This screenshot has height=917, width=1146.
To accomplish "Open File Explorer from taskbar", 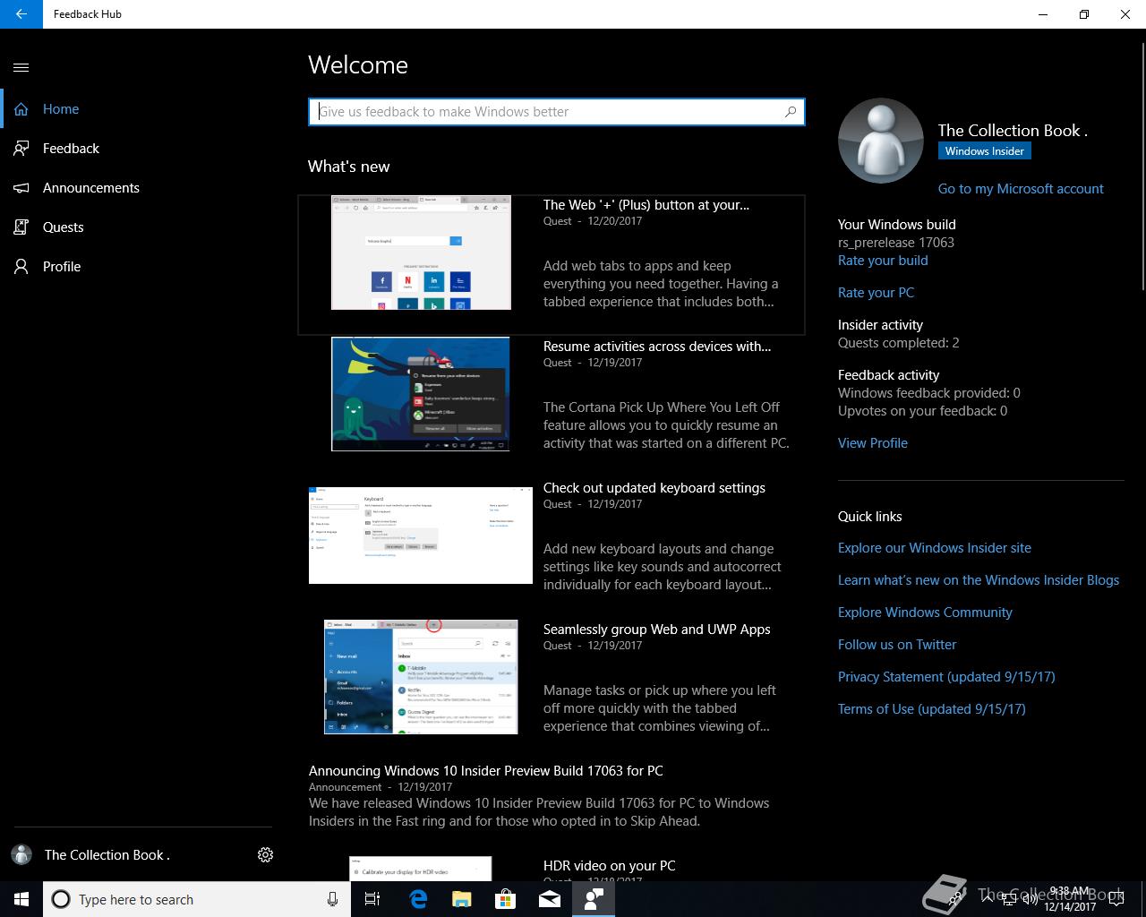I will pos(462,899).
